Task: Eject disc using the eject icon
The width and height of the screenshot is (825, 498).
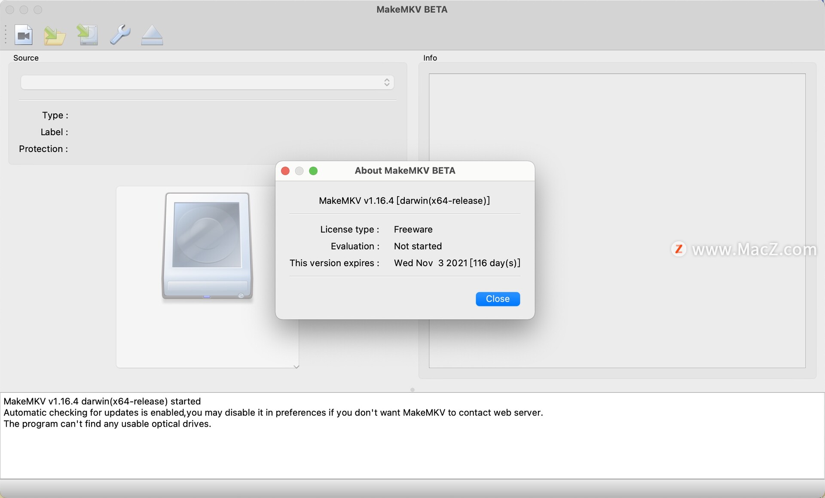Action: 152,35
